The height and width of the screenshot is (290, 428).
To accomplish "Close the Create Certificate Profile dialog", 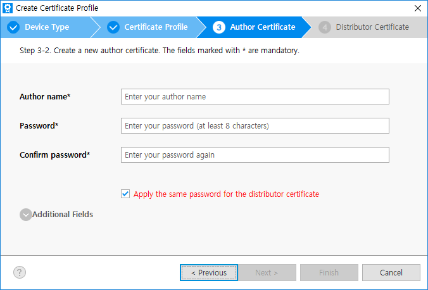I will coord(417,8).
